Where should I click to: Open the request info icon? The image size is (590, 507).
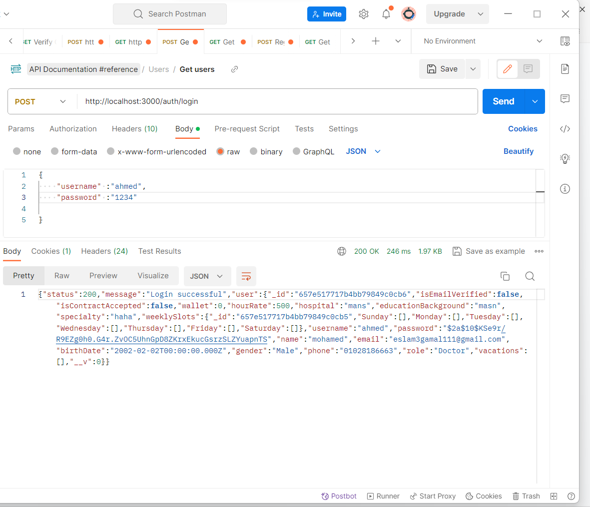(565, 189)
